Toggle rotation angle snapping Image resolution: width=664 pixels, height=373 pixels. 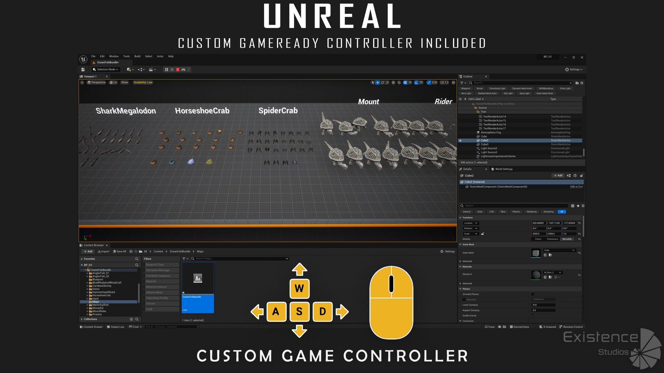click(416, 83)
